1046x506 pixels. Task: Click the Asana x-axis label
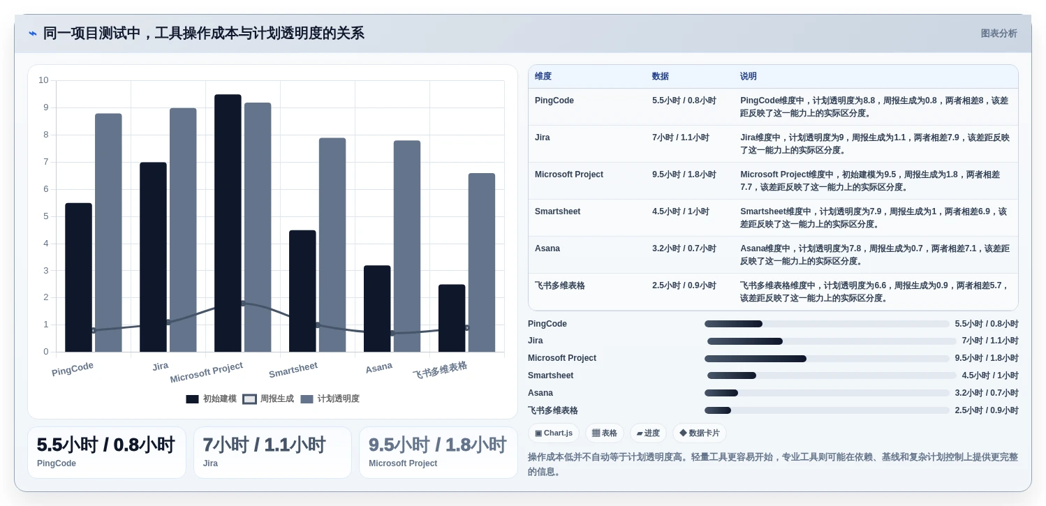pos(378,367)
